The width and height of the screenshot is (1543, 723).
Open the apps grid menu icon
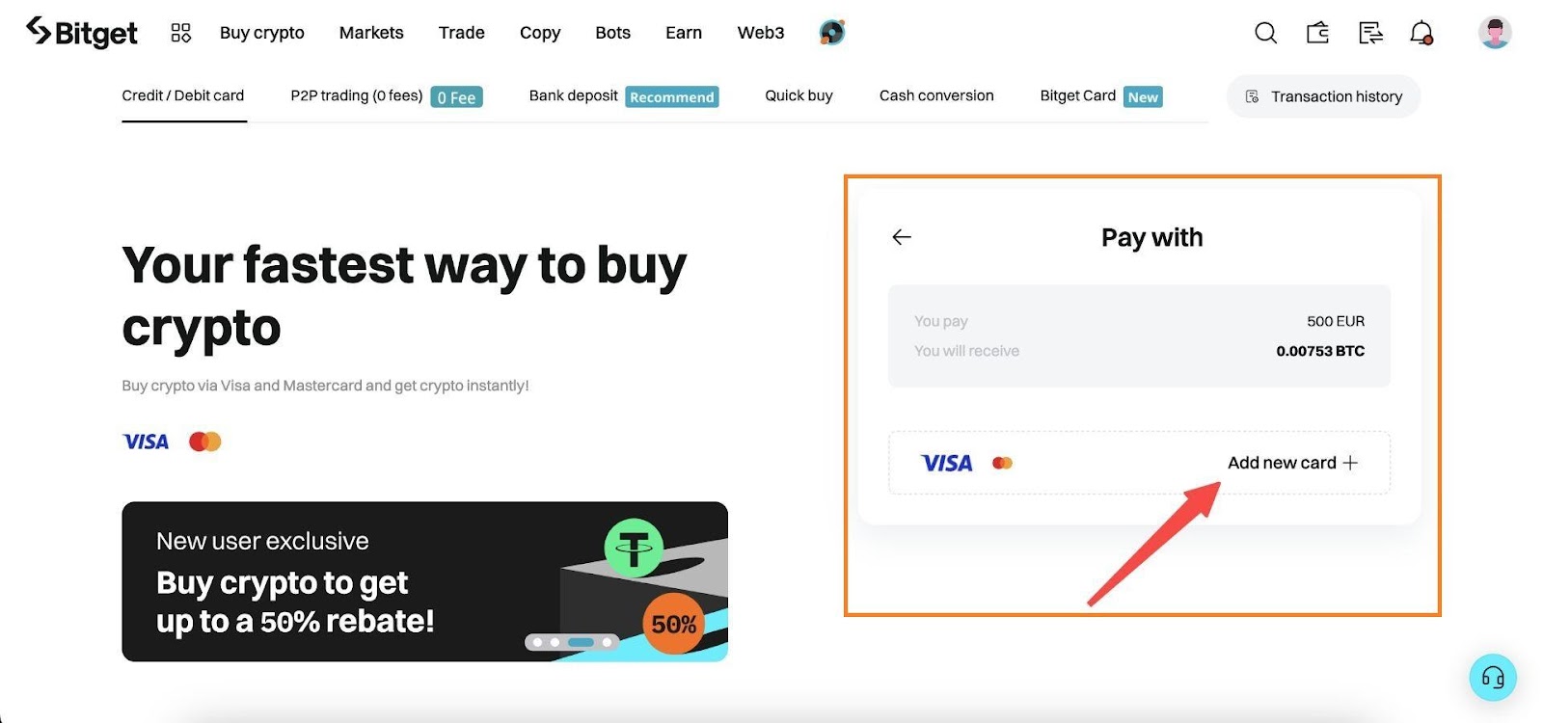pyautogui.click(x=181, y=33)
